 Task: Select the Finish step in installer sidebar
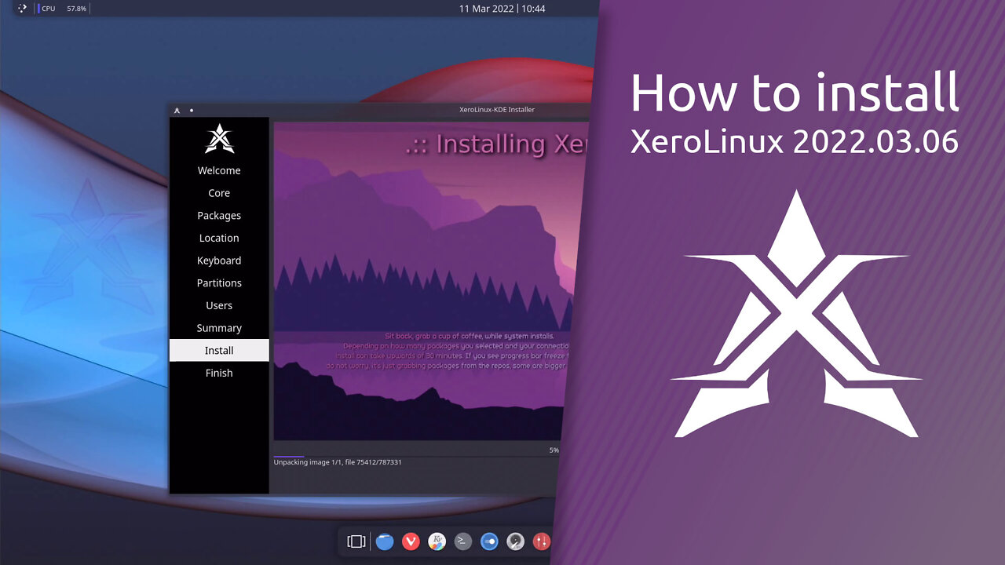219,373
